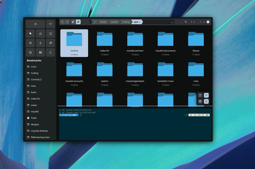
Task: Navigate forward with the right arrow
Action: point(68,22)
